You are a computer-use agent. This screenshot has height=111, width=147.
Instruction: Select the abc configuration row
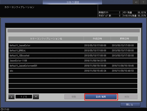coord(73,71)
